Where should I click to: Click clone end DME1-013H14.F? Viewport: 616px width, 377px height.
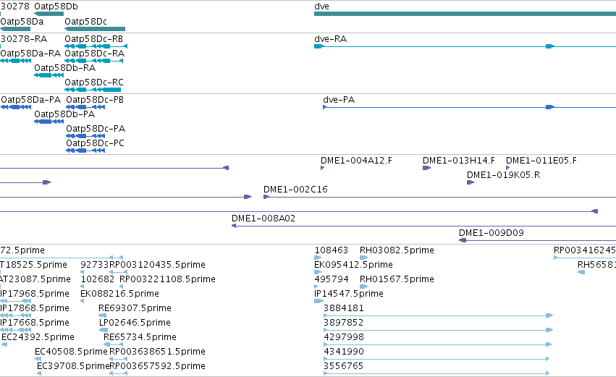pyautogui.click(x=459, y=161)
